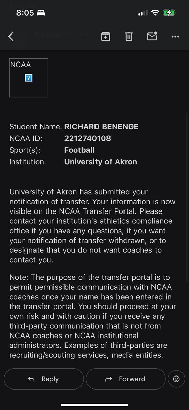
Task: Select the NCAA ID number 2212740108
Action: click(88, 138)
